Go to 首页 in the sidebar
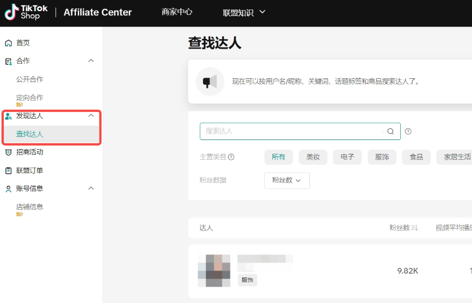472x303 pixels. click(23, 43)
